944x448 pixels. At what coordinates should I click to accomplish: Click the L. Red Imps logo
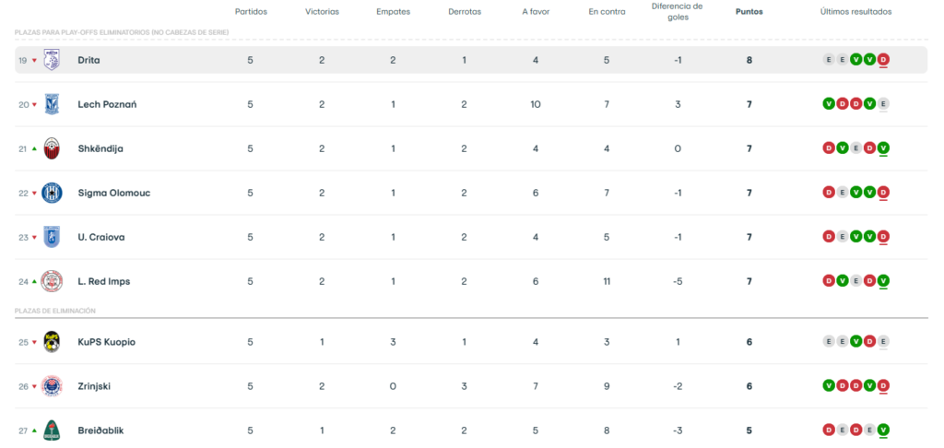tap(52, 281)
